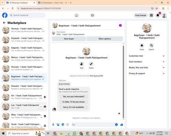
Task: Open the View buyer profile link
Action: (x=96, y=76)
